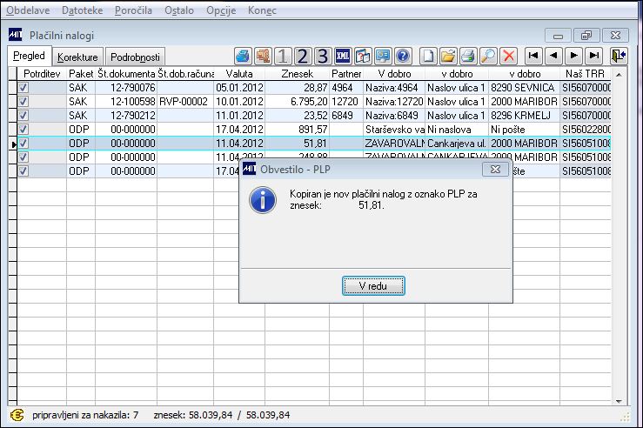Click the red X delete icon
This screenshot has width=643, height=428.
coord(508,56)
